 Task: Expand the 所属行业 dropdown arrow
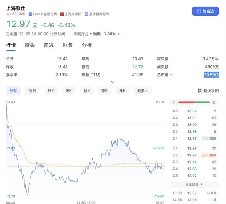[91, 34]
